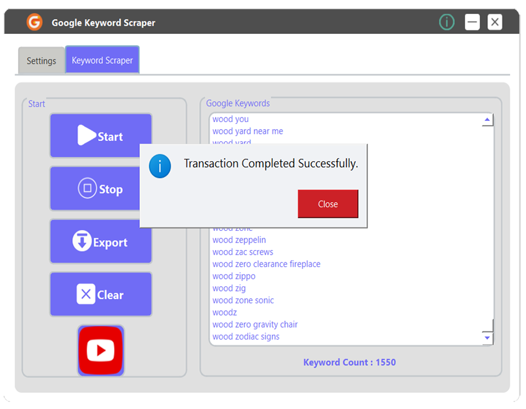Viewport: 526px width, 409px height.
Task: Close the Transaction Completed dialog
Action: tap(328, 204)
